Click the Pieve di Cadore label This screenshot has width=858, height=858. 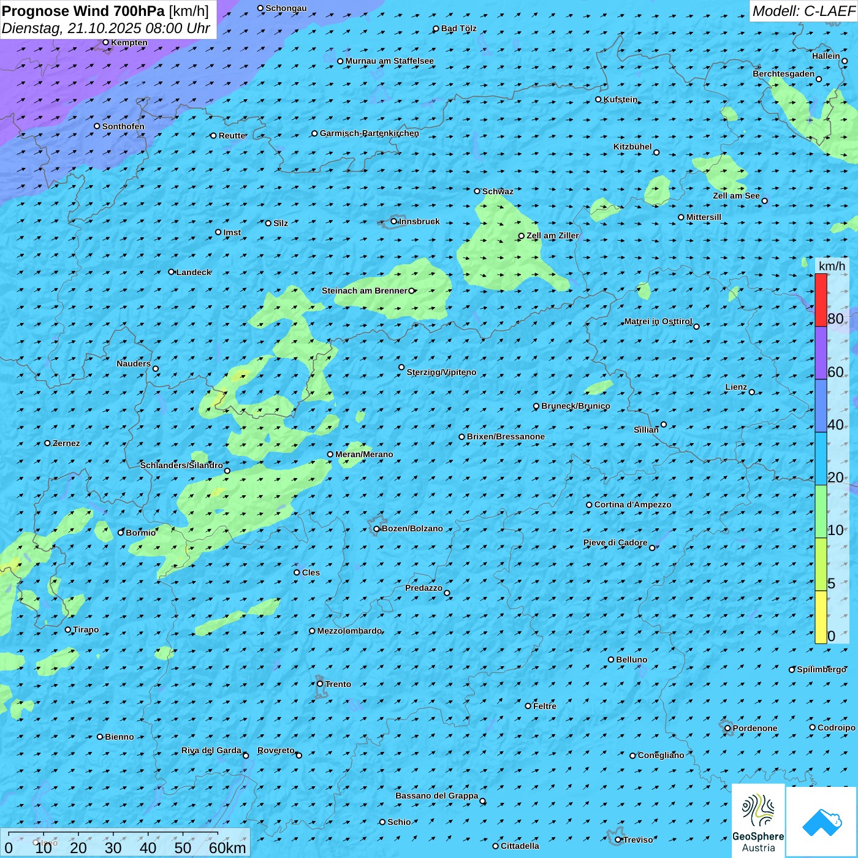click(615, 542)
